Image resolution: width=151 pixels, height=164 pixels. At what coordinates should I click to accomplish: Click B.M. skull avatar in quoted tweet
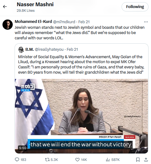point(21,50)
